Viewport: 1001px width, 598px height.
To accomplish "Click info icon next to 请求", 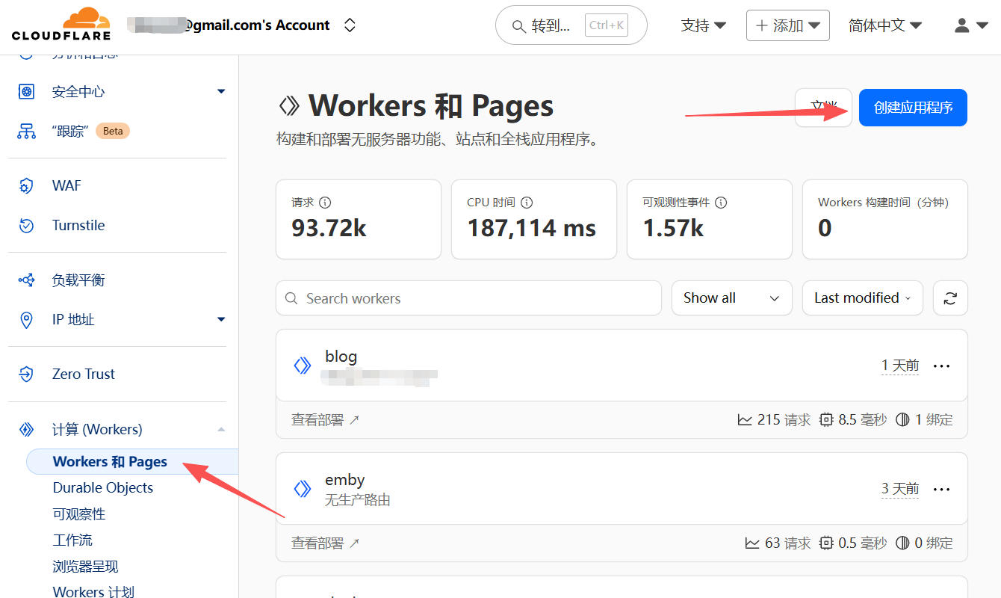I will [x=325, y=203].
